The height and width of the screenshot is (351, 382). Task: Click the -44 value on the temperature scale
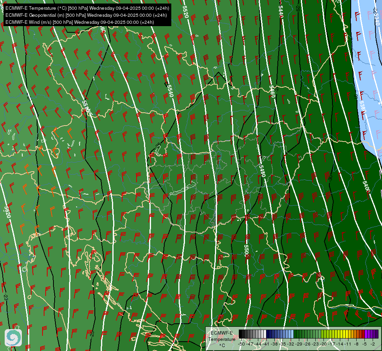[258, 344]
